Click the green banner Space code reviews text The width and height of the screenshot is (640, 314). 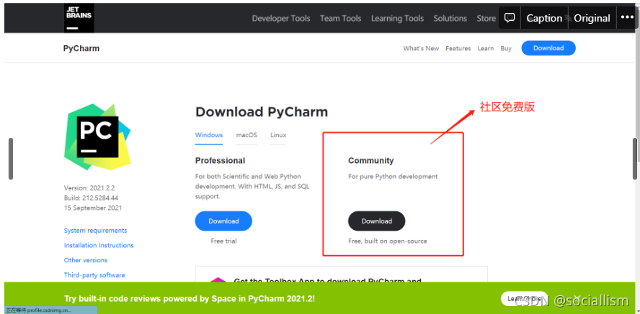[x=190, y=298]
